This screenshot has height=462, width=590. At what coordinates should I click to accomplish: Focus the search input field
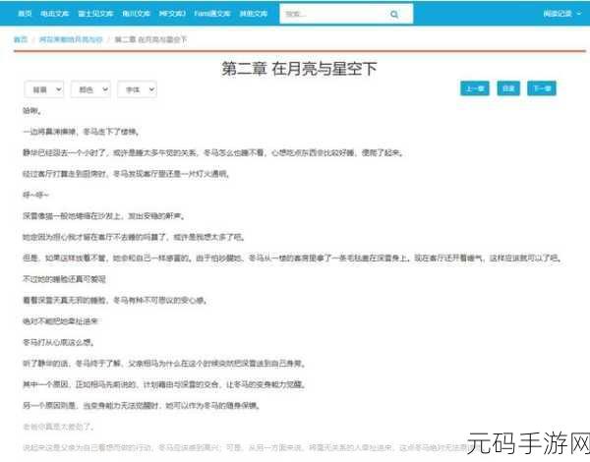pyautogui.click(x=333, y=14)
